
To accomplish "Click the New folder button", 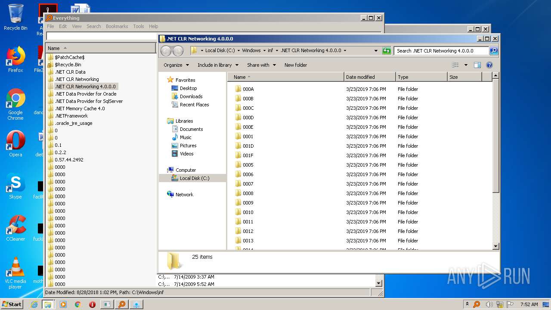I will 296,65.
